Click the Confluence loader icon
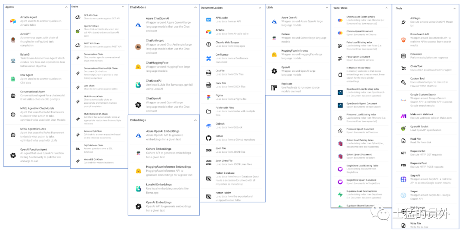 pos(208,58)
